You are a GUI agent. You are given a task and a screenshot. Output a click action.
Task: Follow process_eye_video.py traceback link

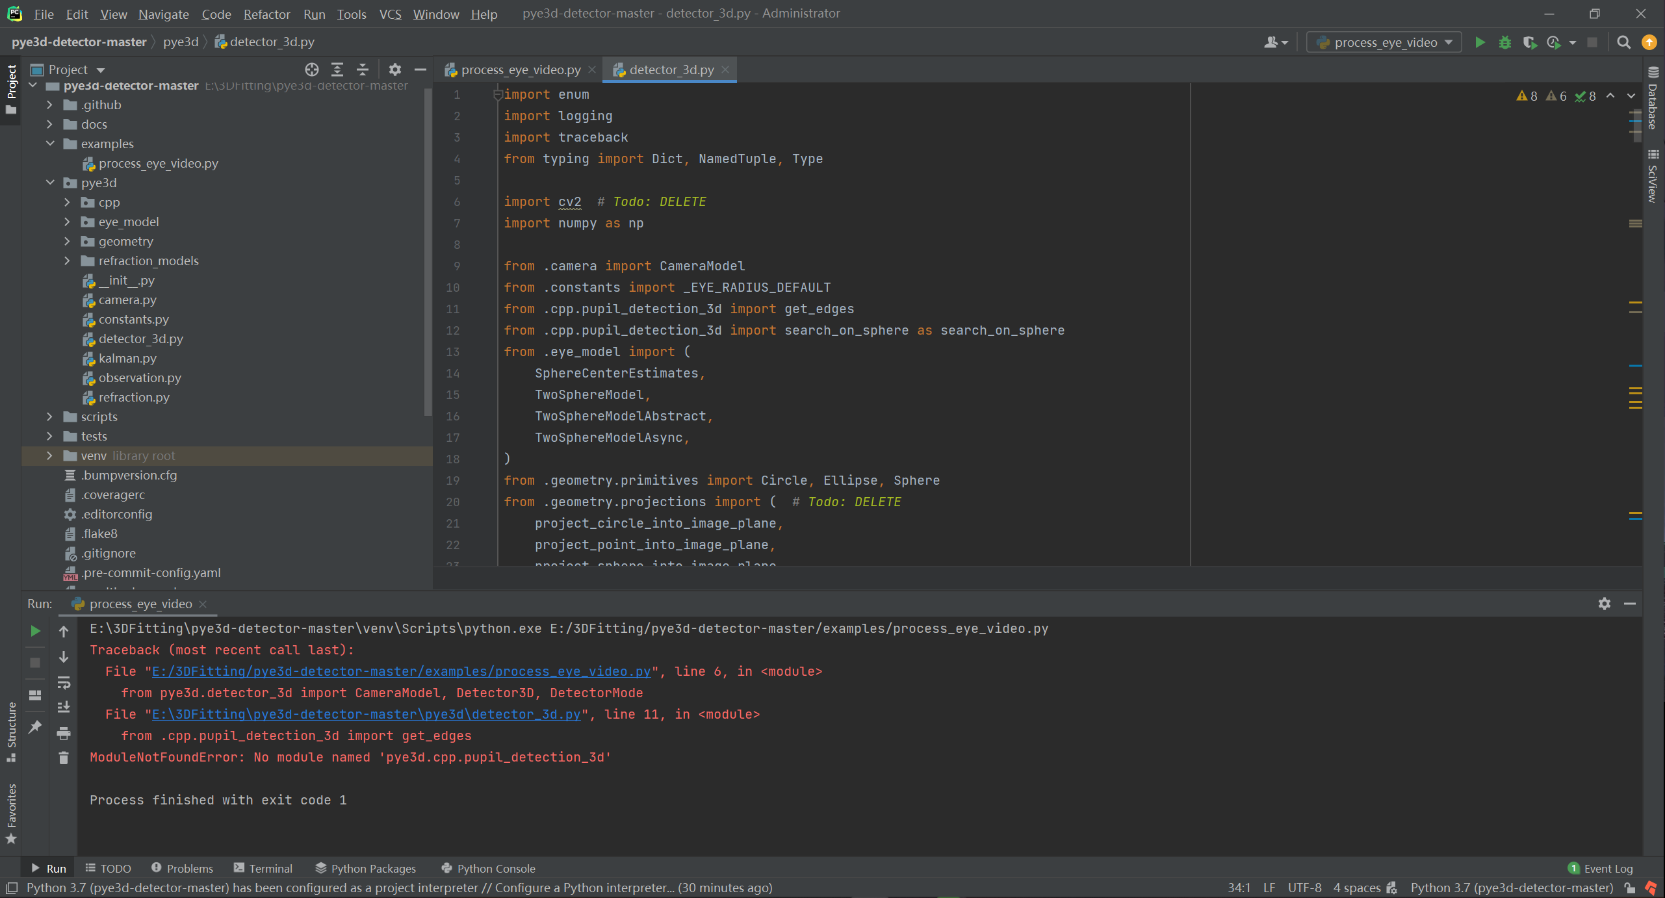point(401,671)
